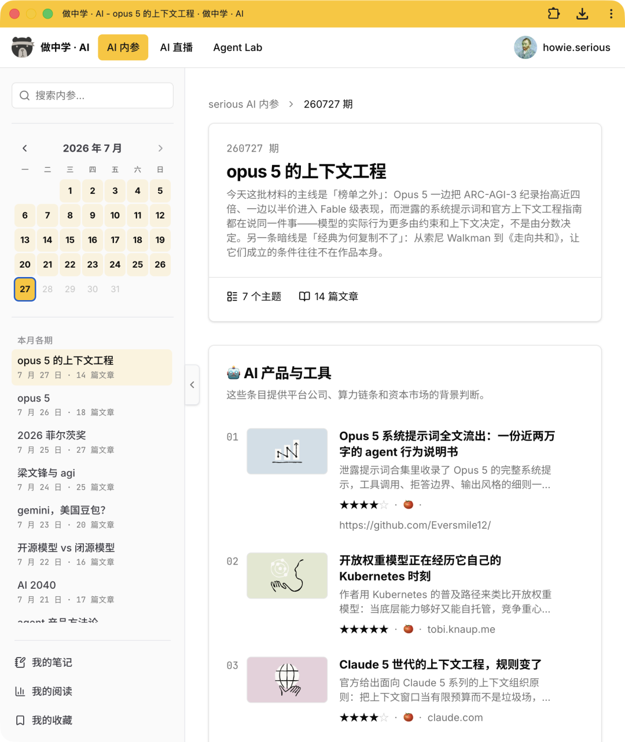Visit the claude.com source link
The width and height of the screenshot is (625, 742).
(455, 718)
